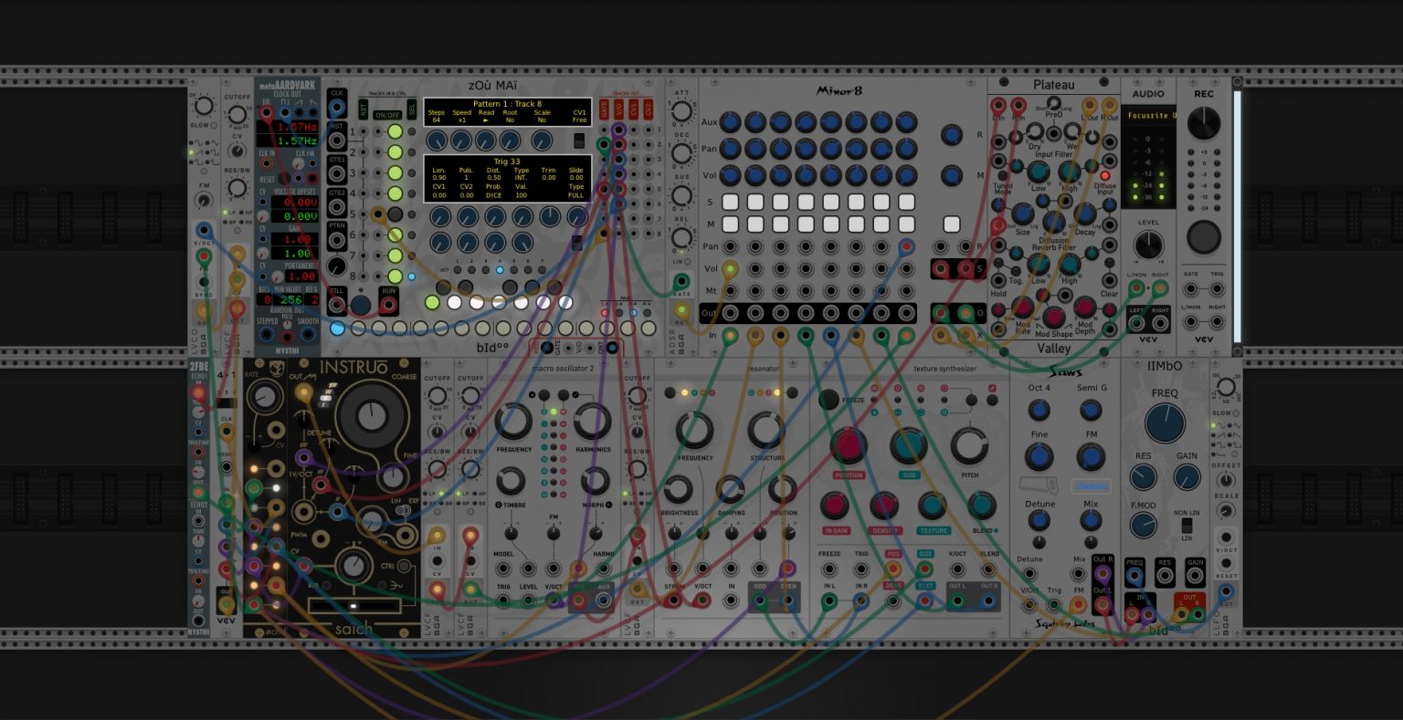Click the Instruō saich COARSE knob
The width and height of the screenshot is (1403, 720).
tap(371, 416)
